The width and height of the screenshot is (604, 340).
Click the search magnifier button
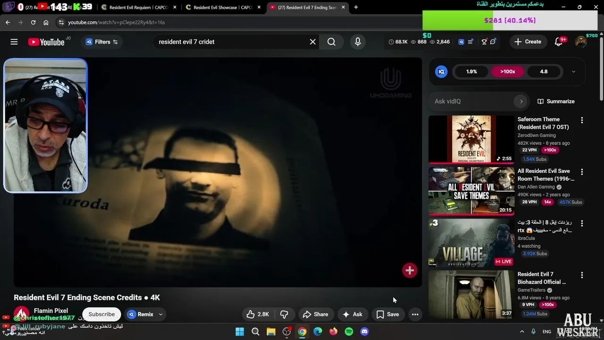332,42
